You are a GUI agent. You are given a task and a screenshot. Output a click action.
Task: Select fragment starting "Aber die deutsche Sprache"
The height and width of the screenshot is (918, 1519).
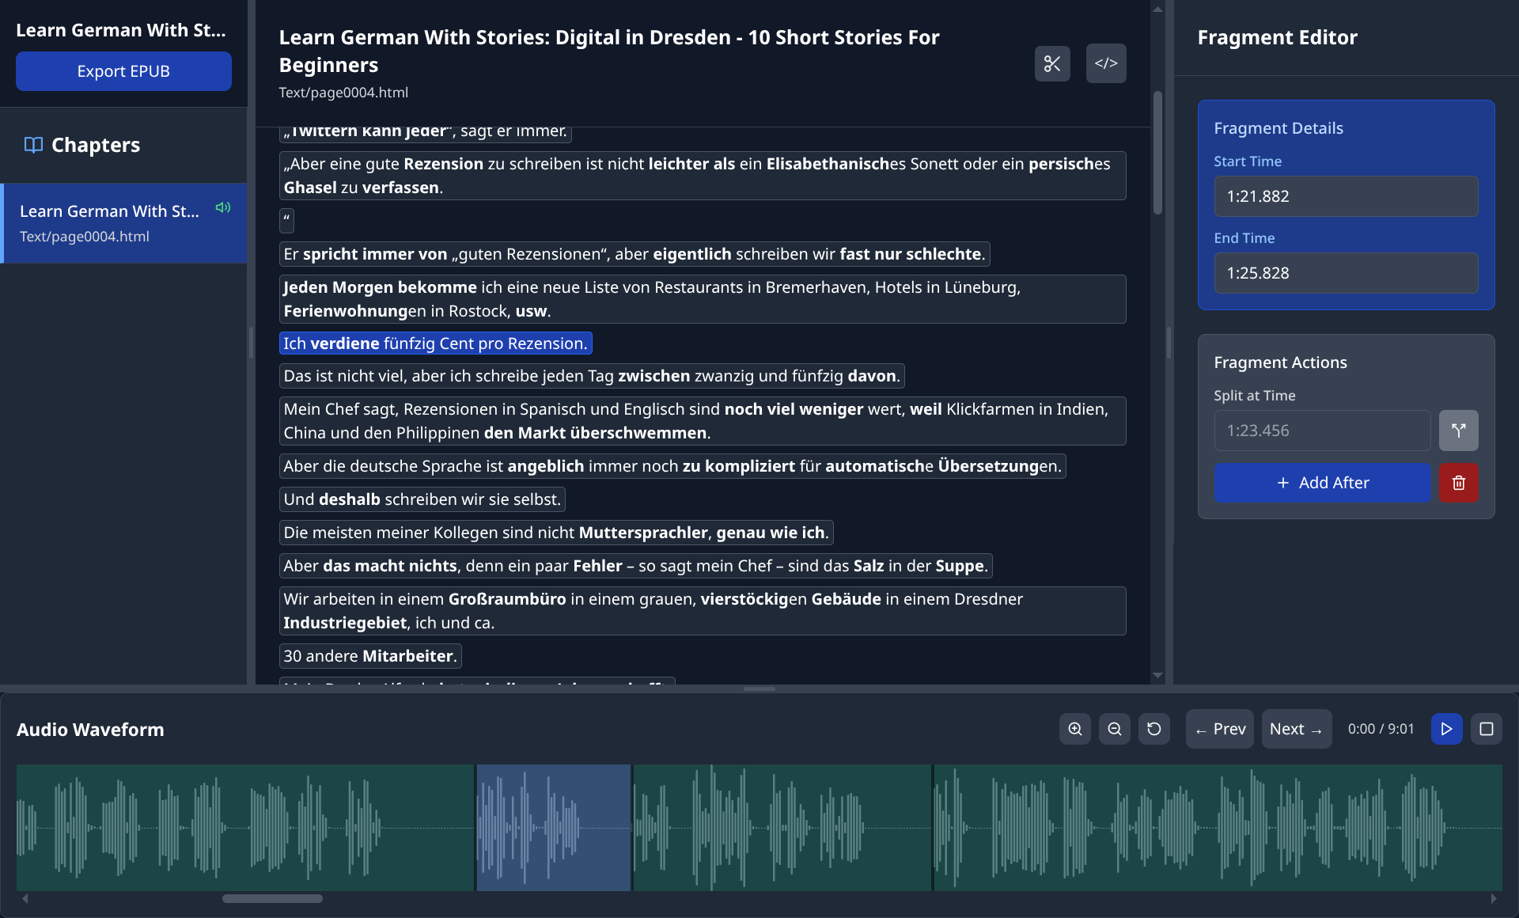pos(672,466)
